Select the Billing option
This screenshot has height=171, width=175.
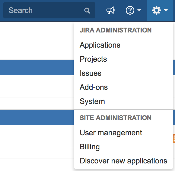pyautogui.click(x=90, y=147)
